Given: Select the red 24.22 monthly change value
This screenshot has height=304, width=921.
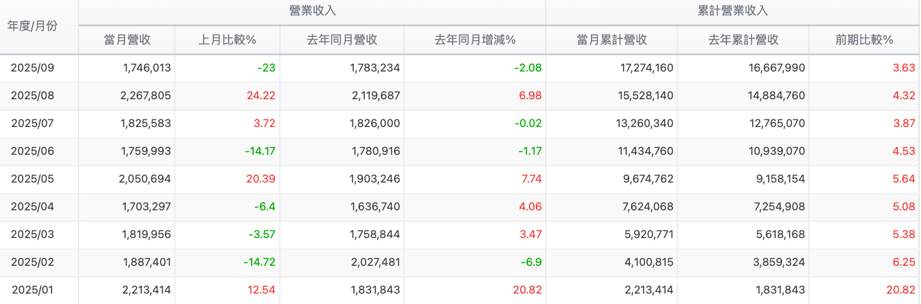Looking at the screenshot, I should click(261, 96).
